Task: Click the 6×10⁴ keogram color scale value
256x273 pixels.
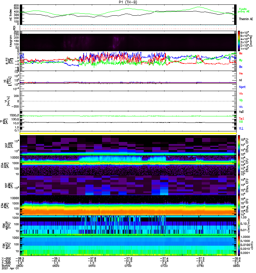Action: click(245, 32)
